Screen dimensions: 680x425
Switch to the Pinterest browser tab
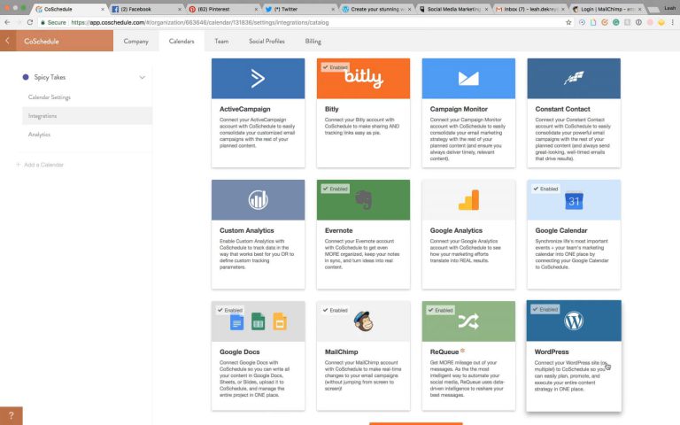tap(222, 9)
